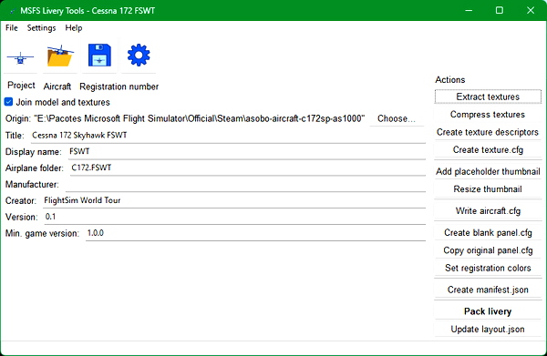Maximize the MSFS Livery Tools window
The height and width of the screenshot is (356, 547).
point(500,10)
